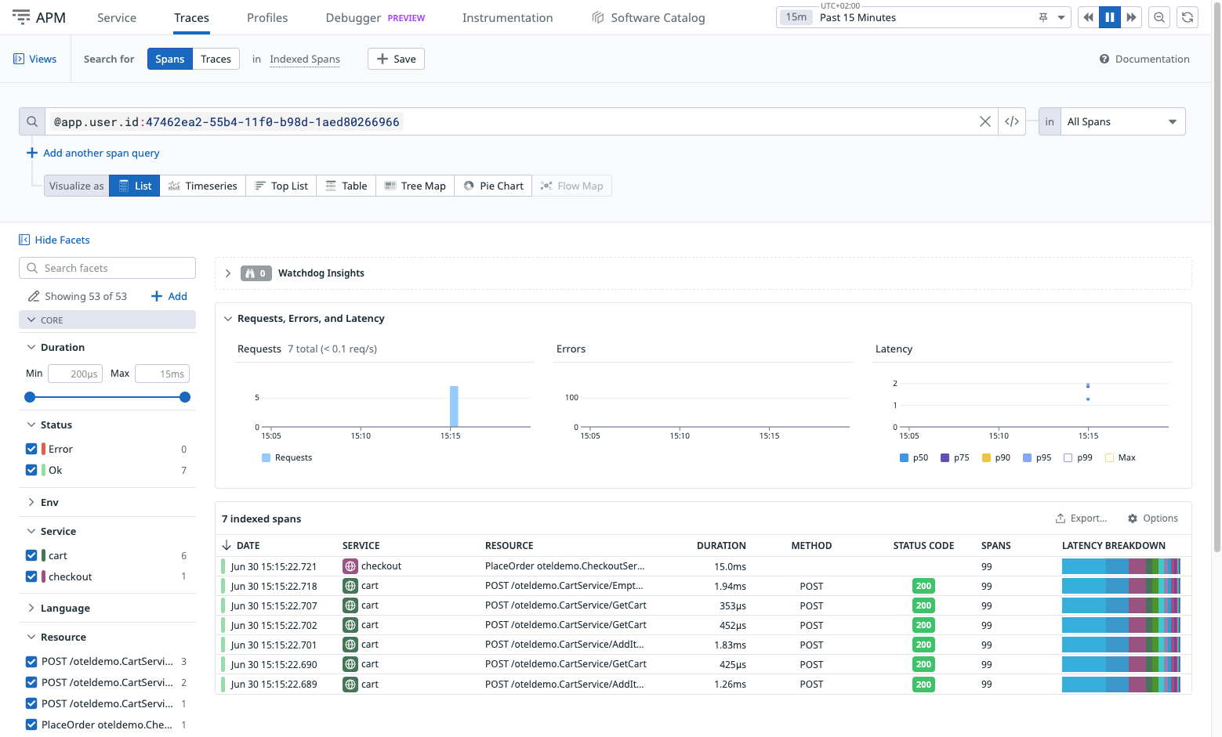
Task: Click the Indexed Spans link
Action: [305, 59]
